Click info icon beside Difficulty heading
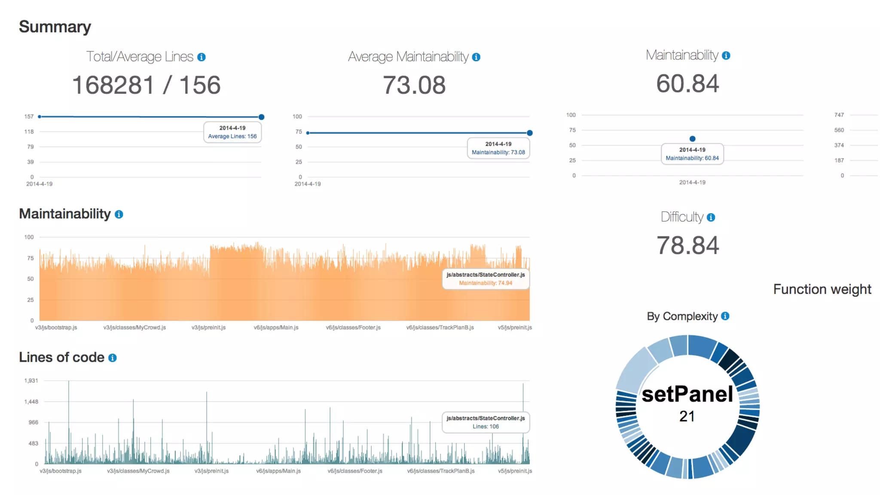Screen dimensions: 880x495 [x=711, y=217]
